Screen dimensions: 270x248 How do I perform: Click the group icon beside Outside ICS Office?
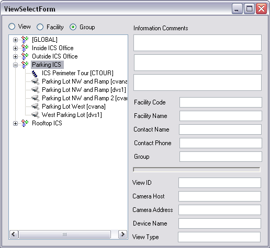coord(25,56)
